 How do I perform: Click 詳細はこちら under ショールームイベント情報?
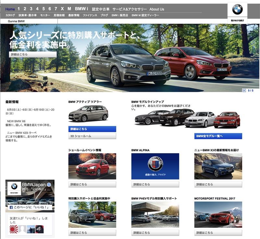(x=92, y=184)
